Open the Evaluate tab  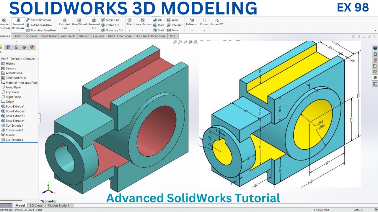99,36
